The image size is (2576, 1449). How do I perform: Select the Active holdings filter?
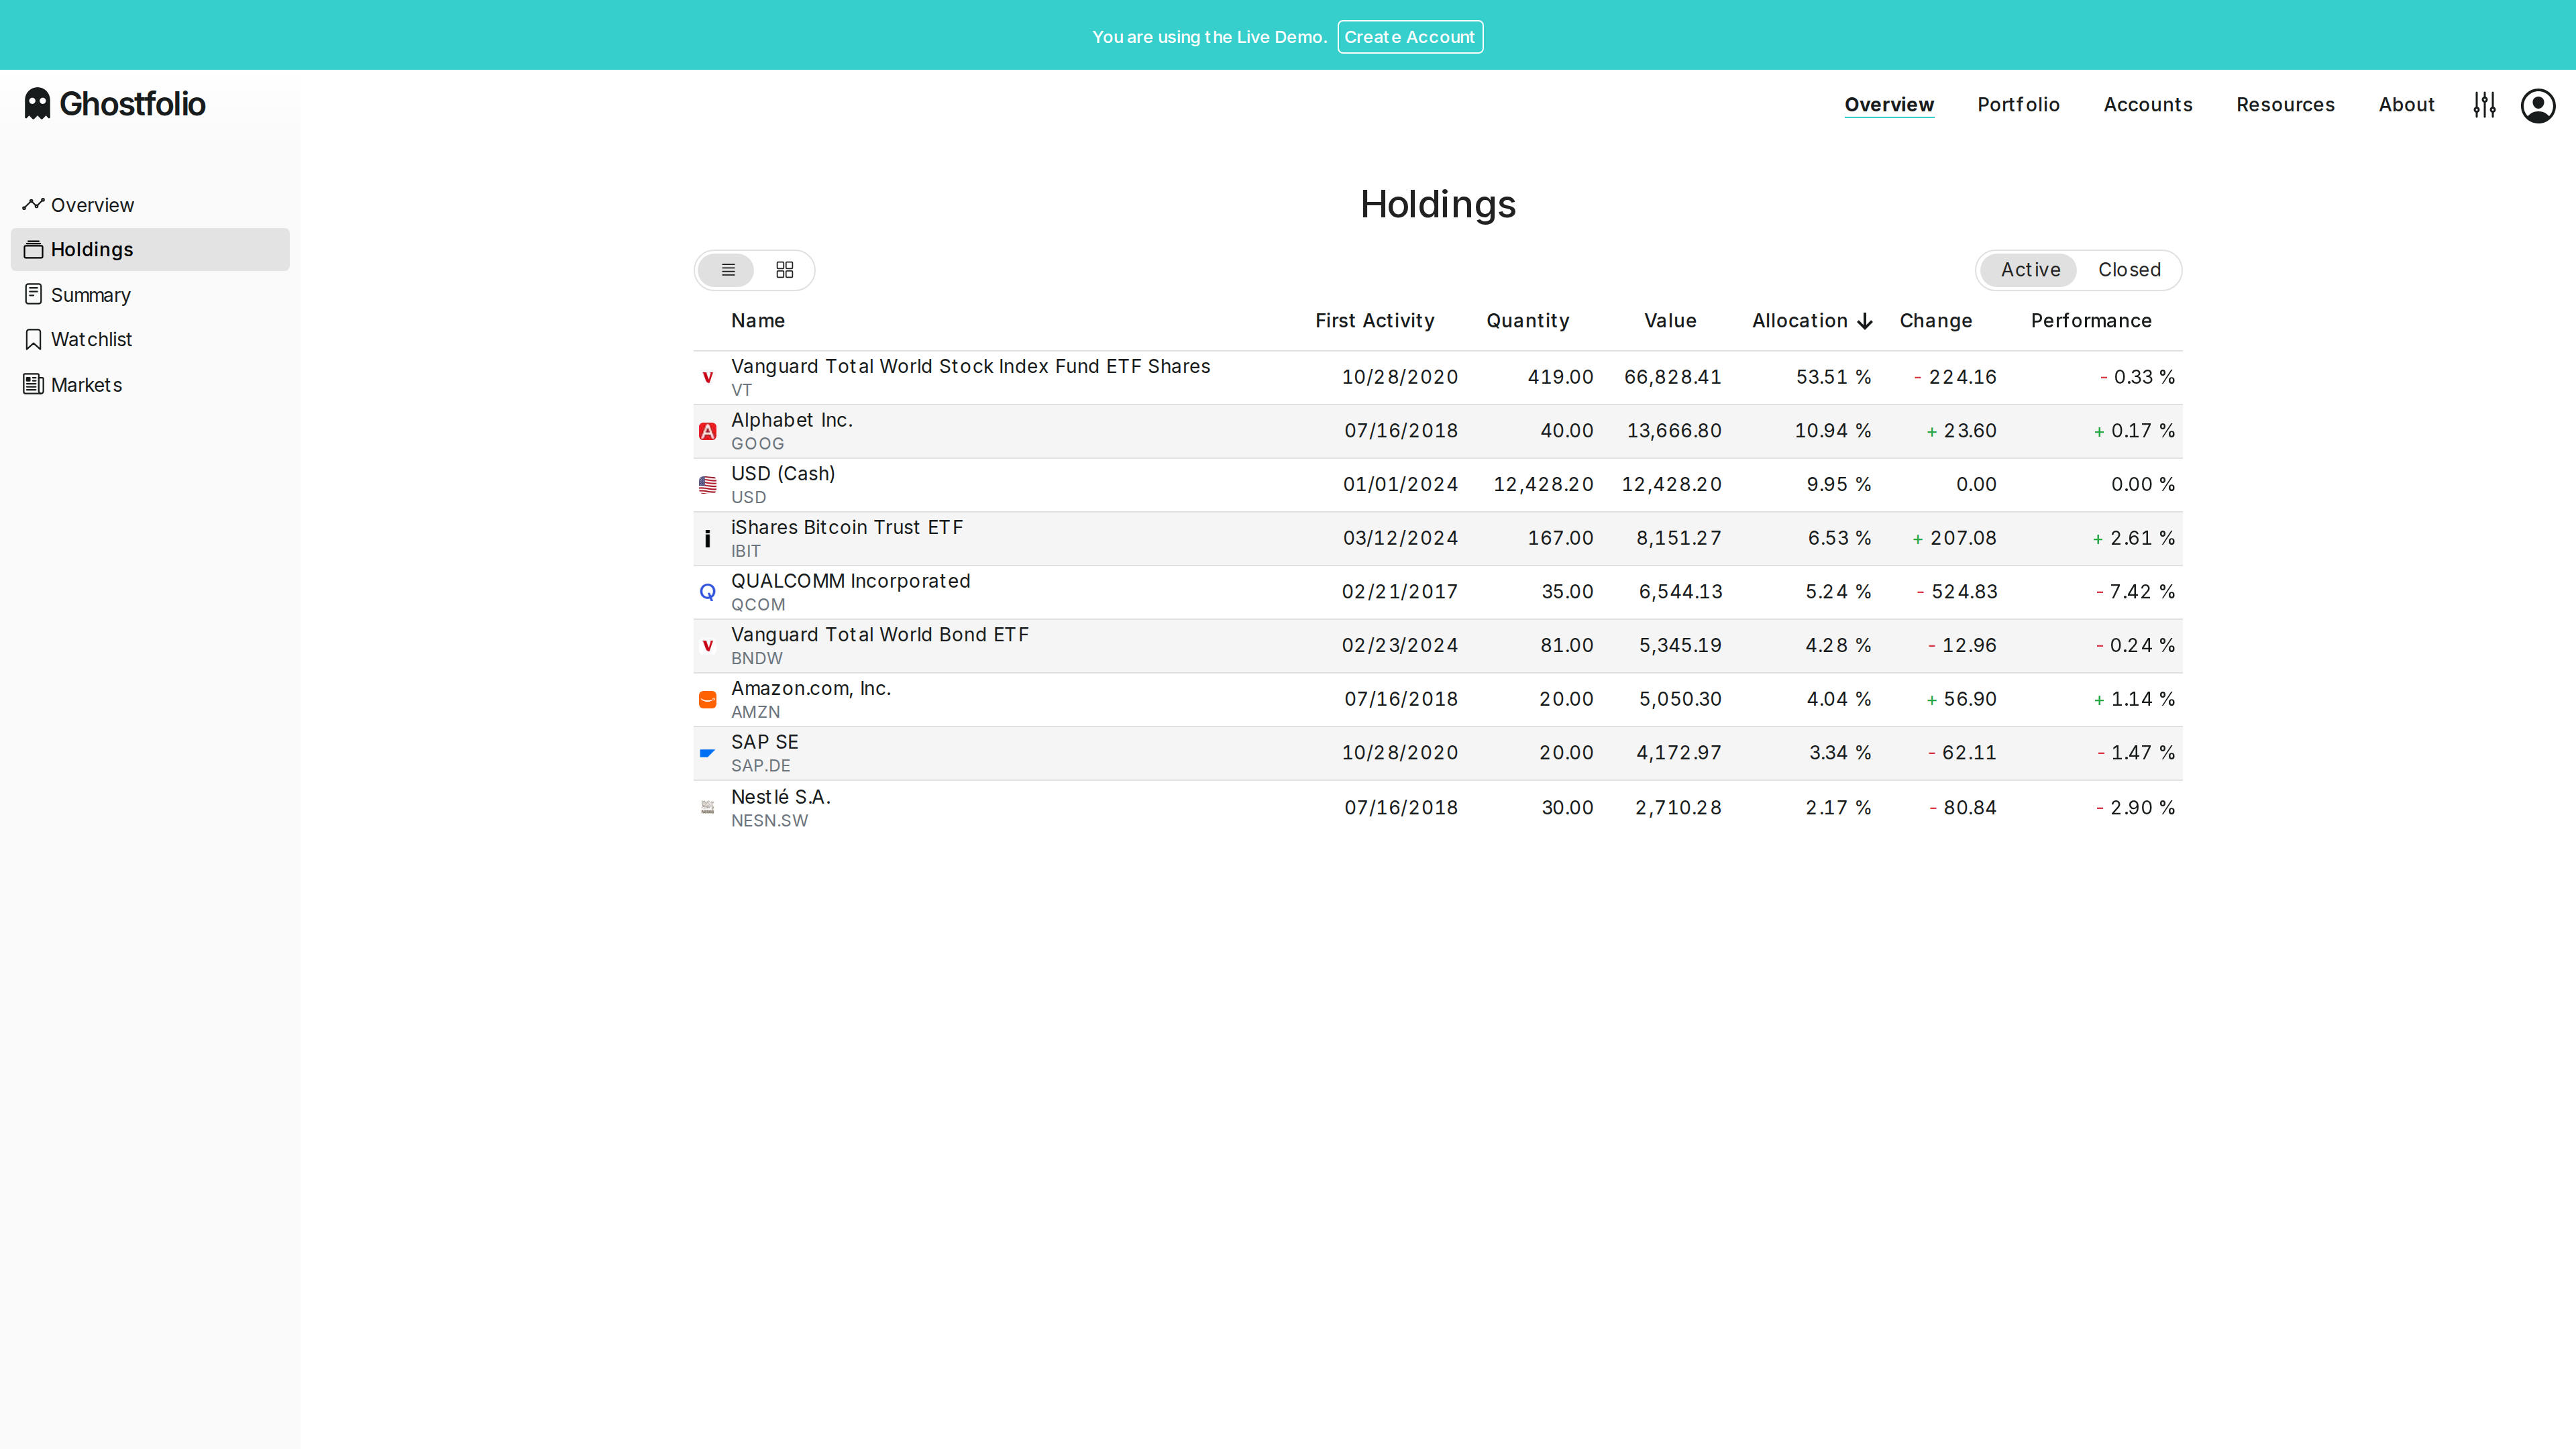2030,270
